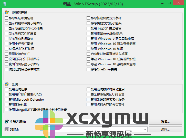Viewport: 186px width, 138px height.
Task: Check 显示隐藏的文件和文件夹 option
Action: 6,28
